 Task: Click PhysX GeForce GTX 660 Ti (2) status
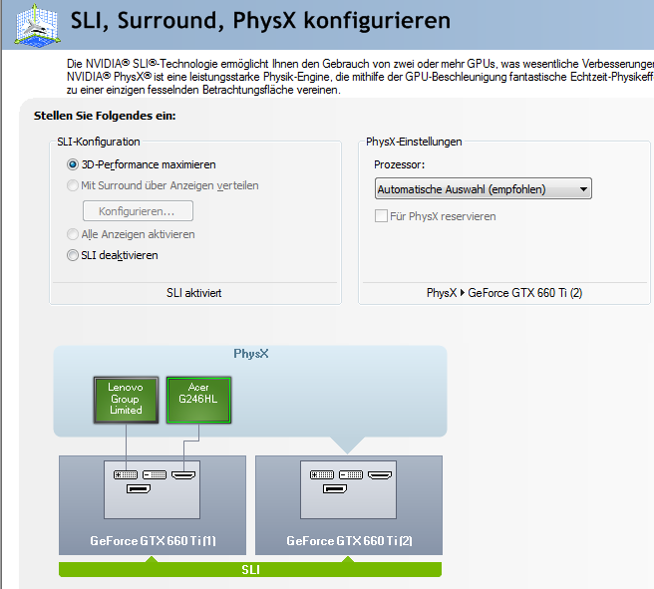[x=504, y=293]
